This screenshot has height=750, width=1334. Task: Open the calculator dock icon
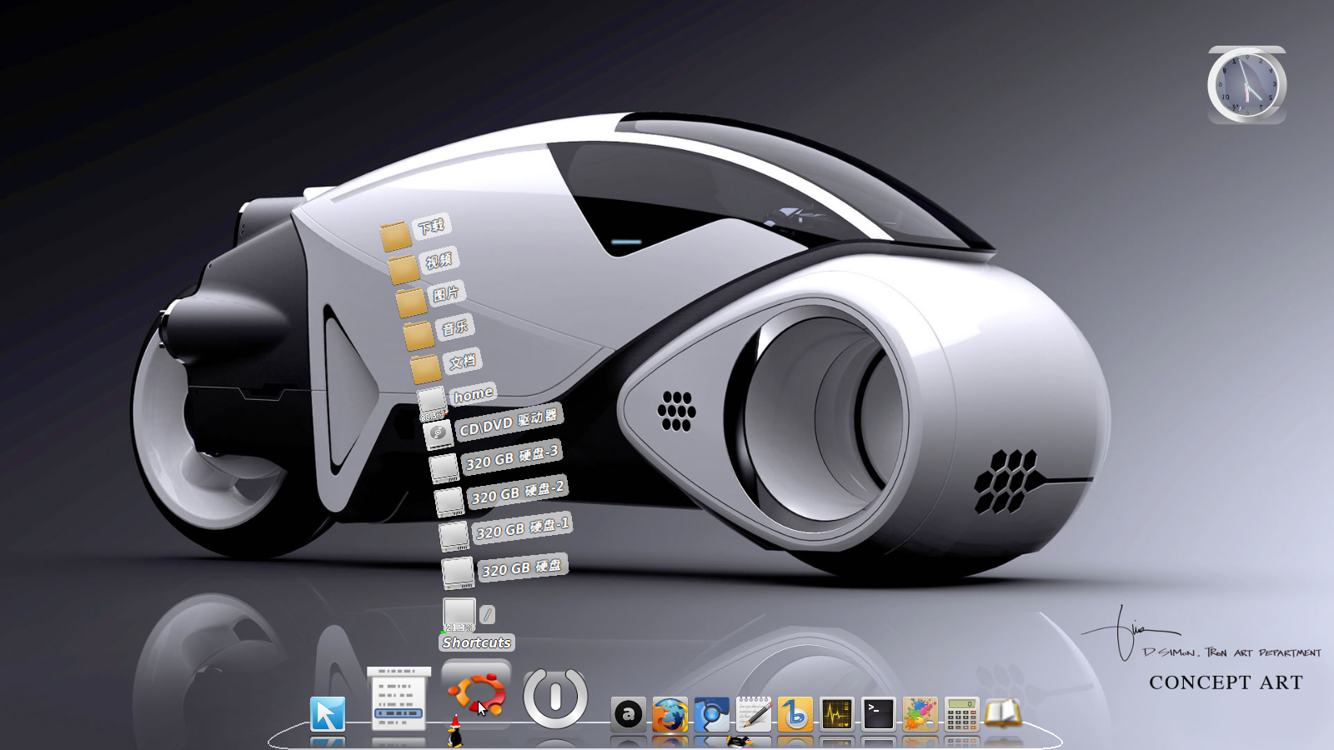962,714
